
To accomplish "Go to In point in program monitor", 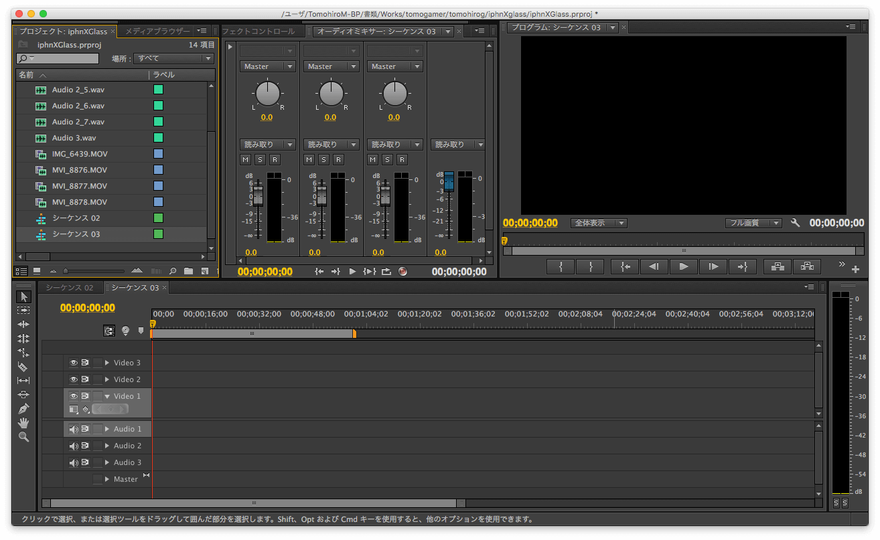I will click(x=625, y=266).
